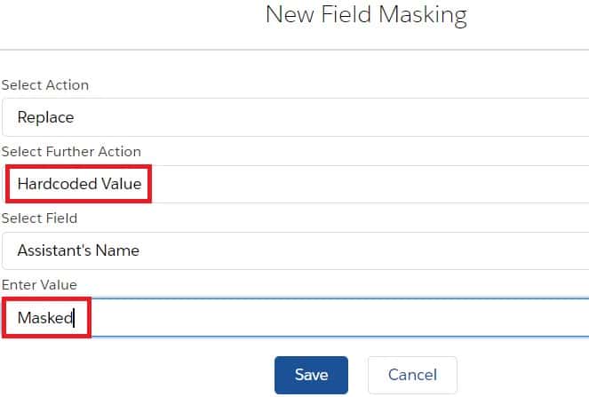Dismiss the form with Cancel
Screen dimensions: 589x397
click(411, 375)
